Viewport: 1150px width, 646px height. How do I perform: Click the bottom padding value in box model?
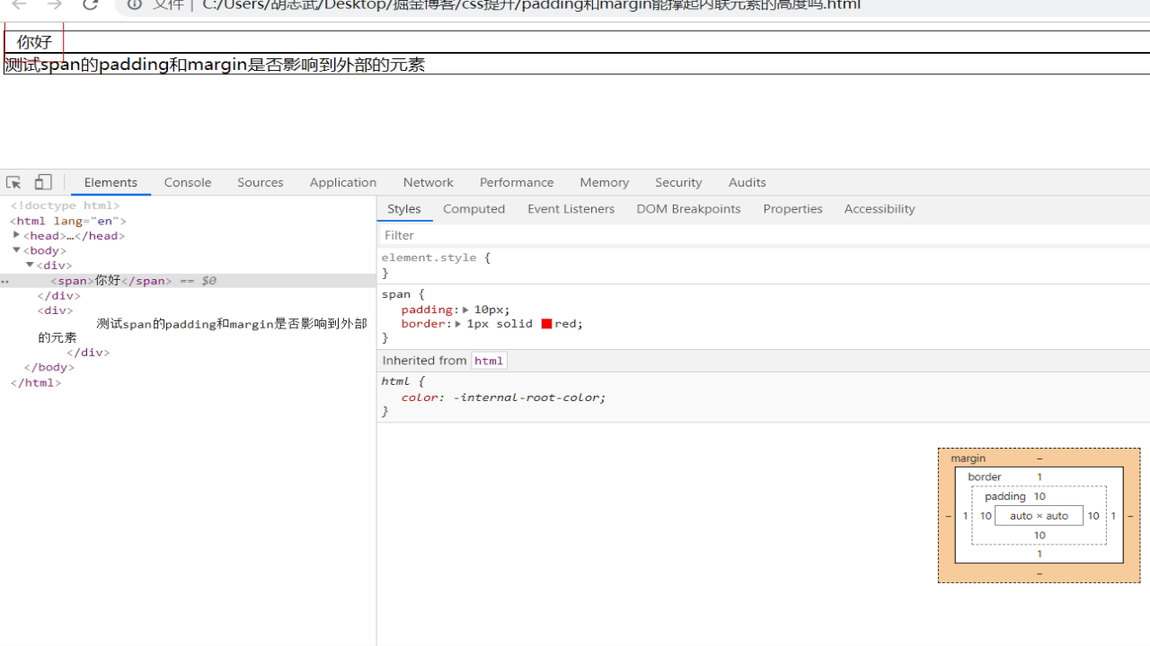[1039, 536]
